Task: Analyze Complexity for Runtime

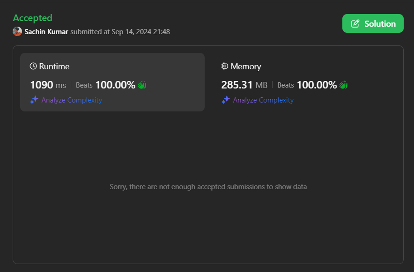Action: 72,100
